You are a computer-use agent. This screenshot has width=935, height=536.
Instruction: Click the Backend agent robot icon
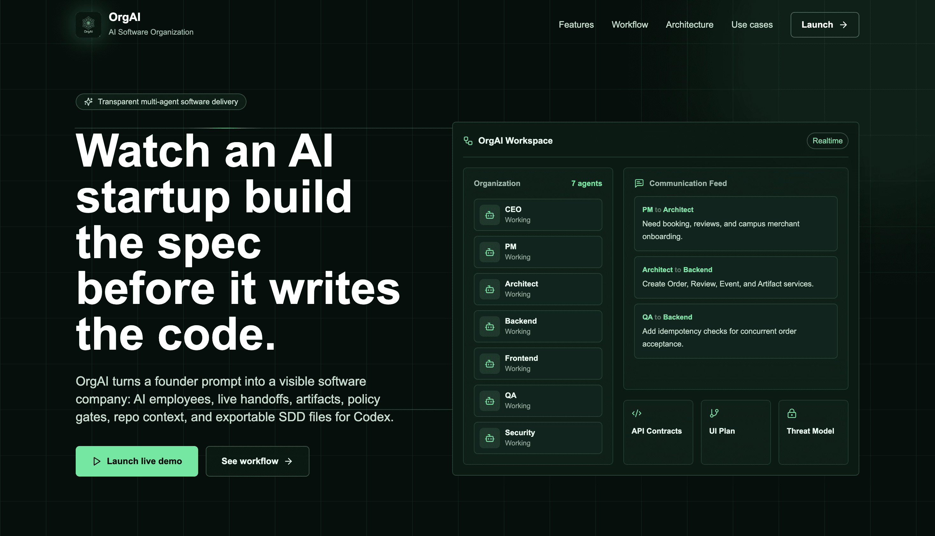coord(489,326)
